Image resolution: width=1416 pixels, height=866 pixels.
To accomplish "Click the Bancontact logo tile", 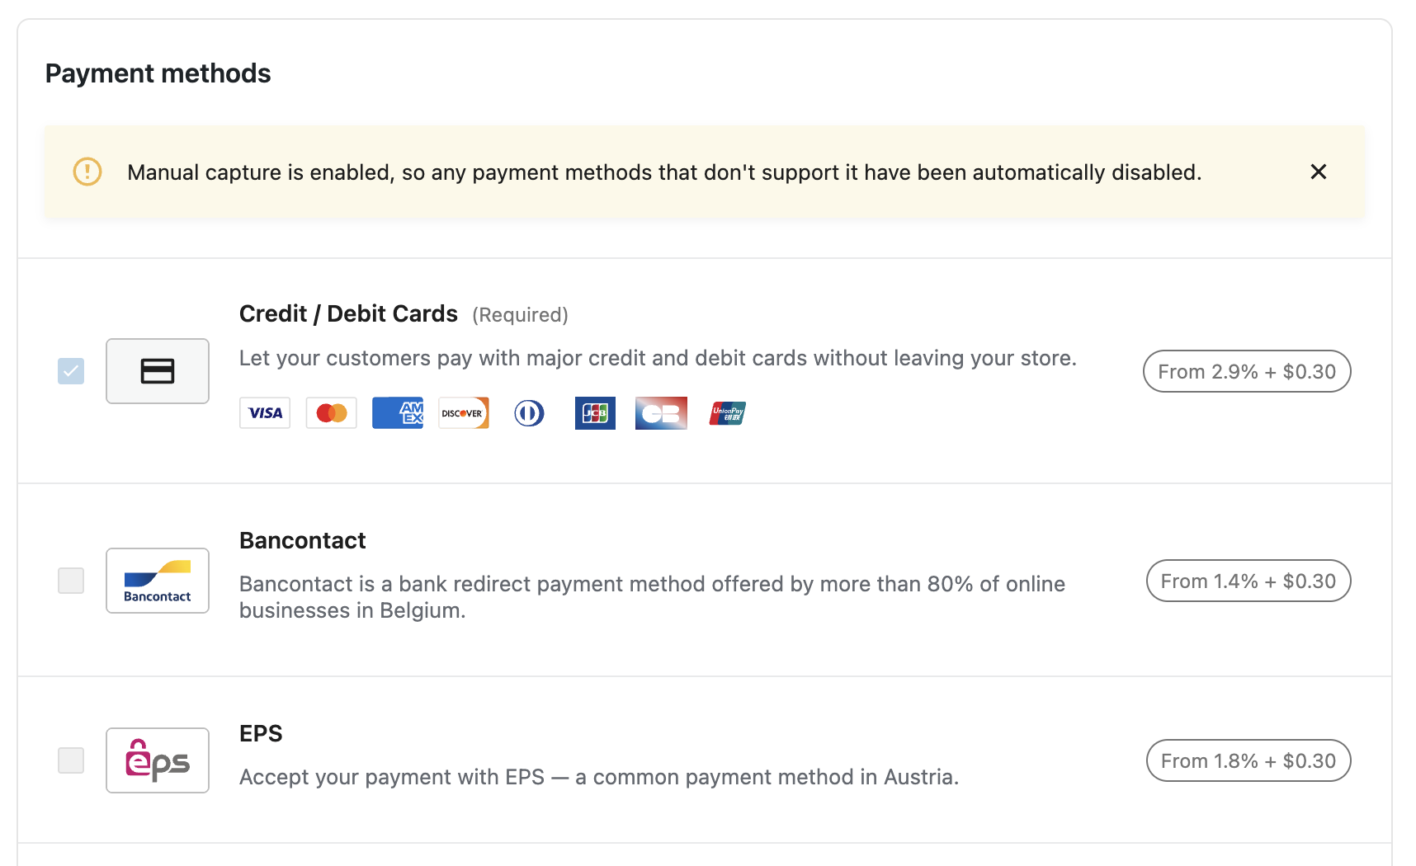I will pos(158,581).
